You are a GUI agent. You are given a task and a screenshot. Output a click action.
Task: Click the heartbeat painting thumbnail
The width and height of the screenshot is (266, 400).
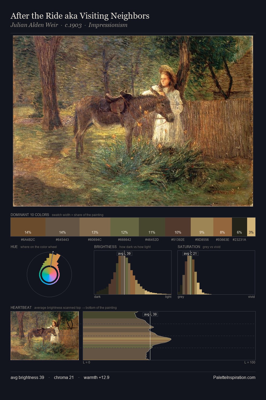[45, 336]
